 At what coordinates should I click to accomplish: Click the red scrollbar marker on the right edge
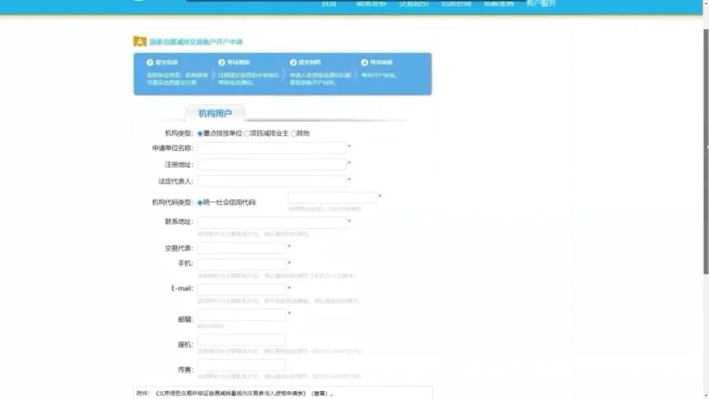(706, 146)
